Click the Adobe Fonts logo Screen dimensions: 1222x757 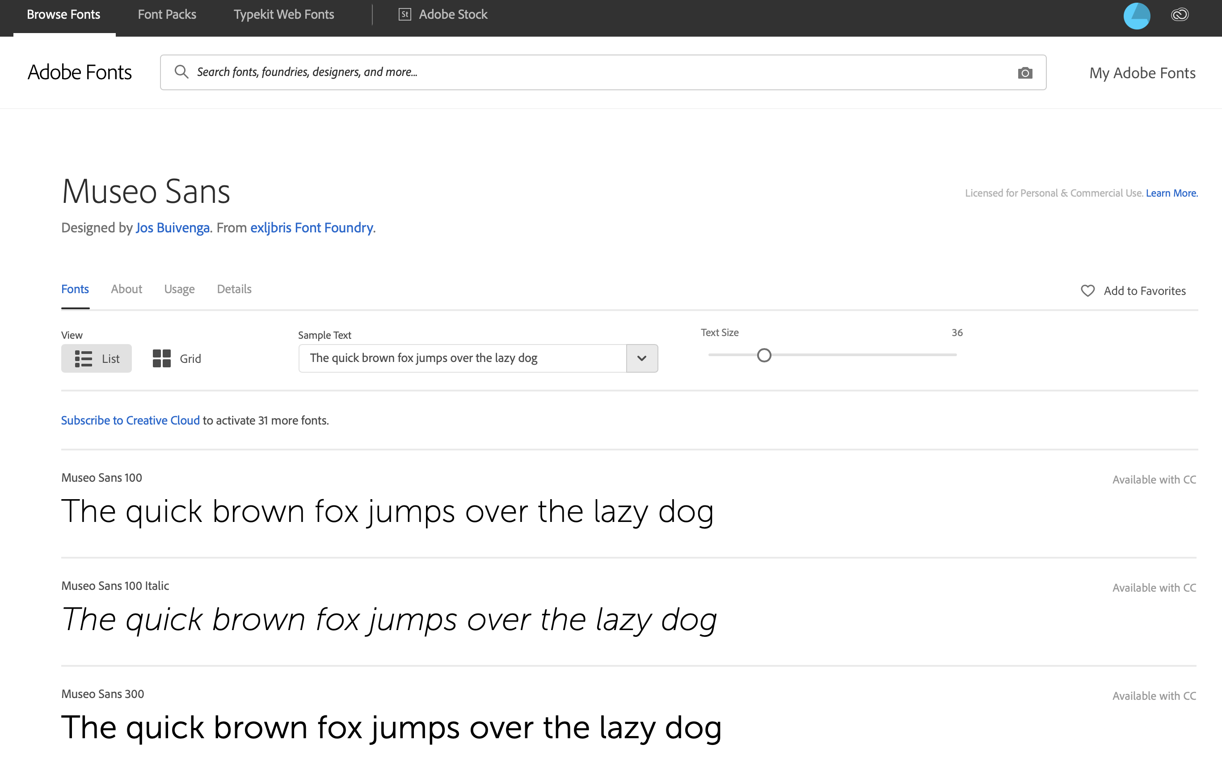pyautogui.click(x=80, y=72)
